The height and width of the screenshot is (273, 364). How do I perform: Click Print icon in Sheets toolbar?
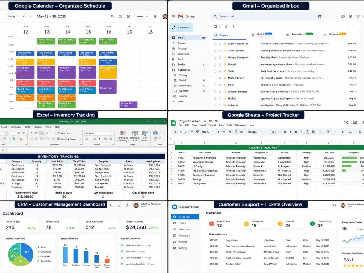pos(192,132)
